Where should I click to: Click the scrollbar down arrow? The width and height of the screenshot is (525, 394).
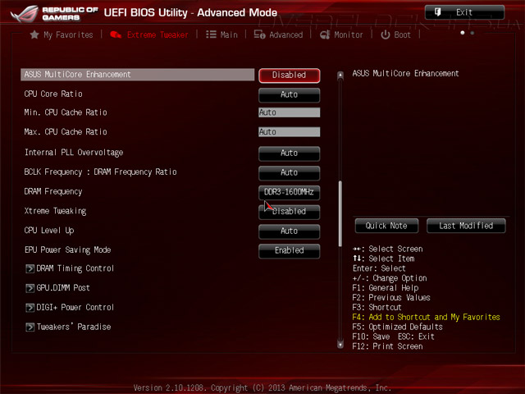pos(340,344)
